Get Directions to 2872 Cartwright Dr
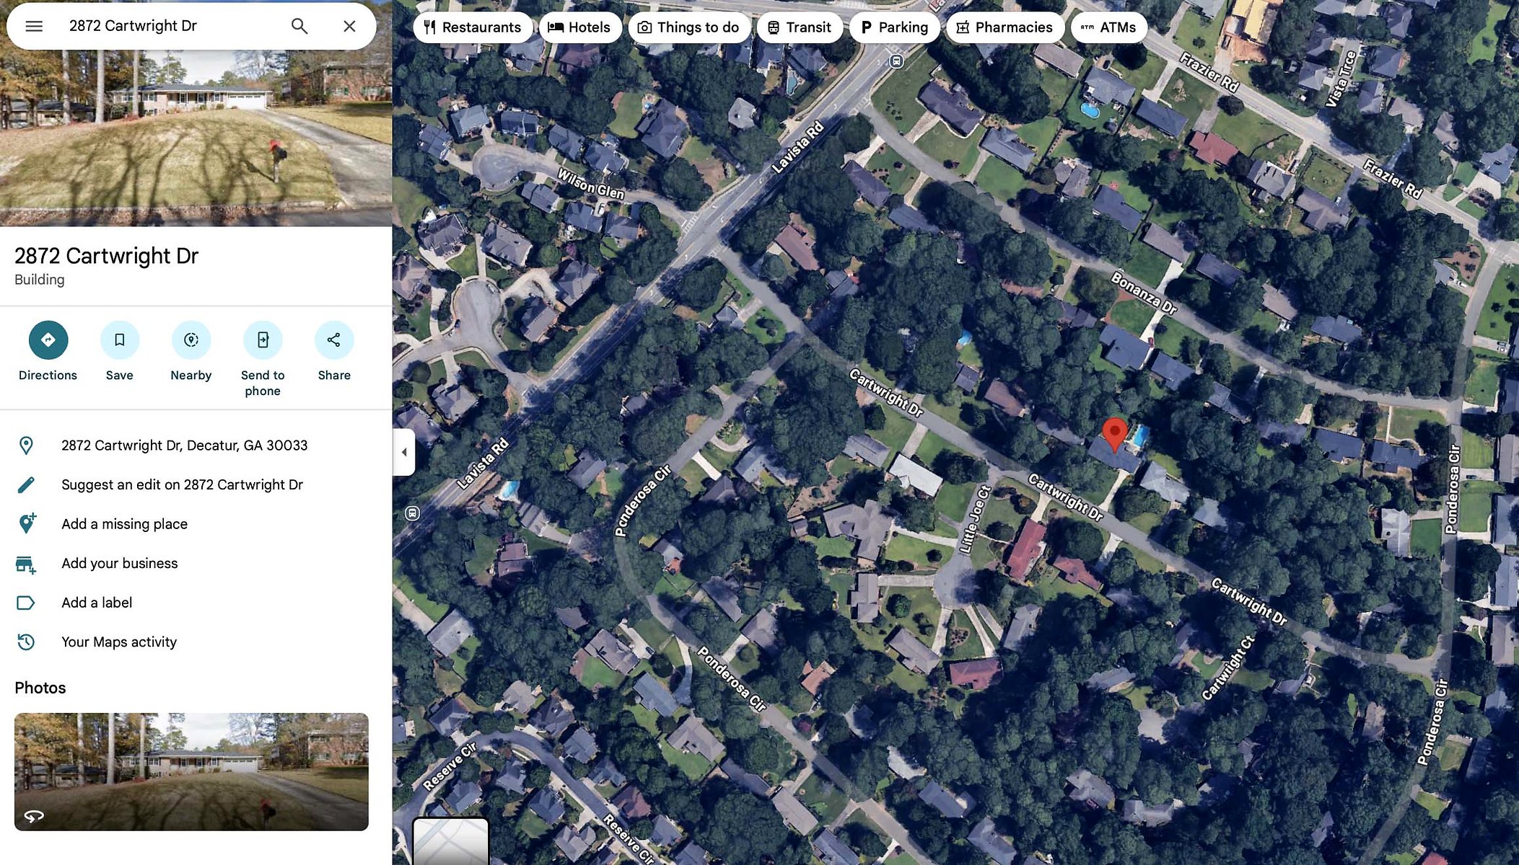 pyautogui.click(x=48, y=352)
